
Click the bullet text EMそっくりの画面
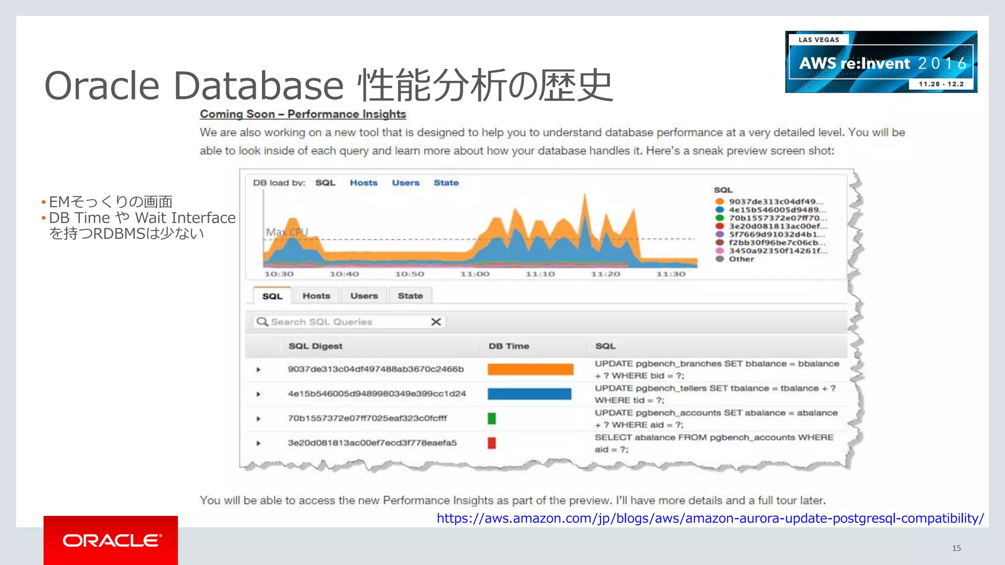pos(111,202)
